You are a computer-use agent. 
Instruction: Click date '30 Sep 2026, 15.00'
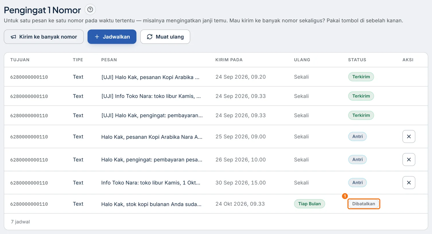(x=240, y=183)
